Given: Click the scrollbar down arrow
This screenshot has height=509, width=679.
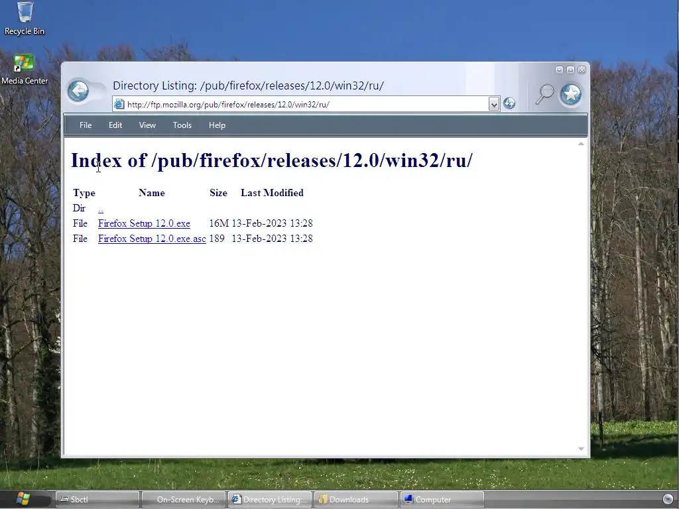Looking at the screenshot, I should coord(581,449).
